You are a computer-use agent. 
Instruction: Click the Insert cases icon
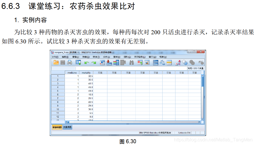pyautogui.click(x=140, y=62)
